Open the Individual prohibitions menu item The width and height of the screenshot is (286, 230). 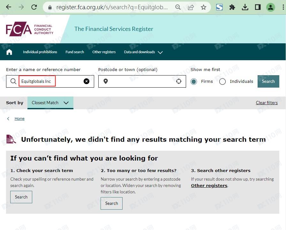click(x=40, y=52)
